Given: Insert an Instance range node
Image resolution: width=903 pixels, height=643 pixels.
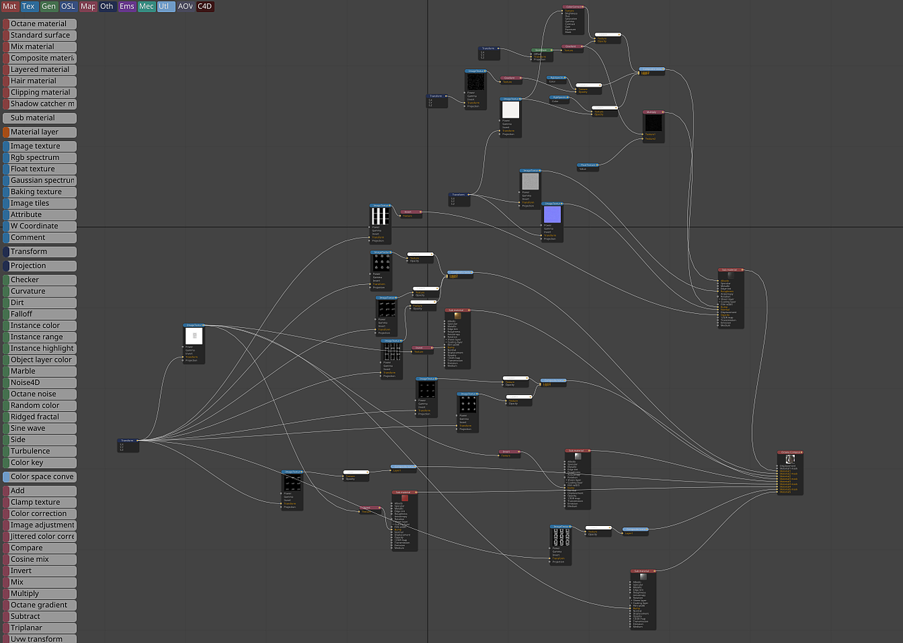Looking at the screenshot, I should 40,337.
